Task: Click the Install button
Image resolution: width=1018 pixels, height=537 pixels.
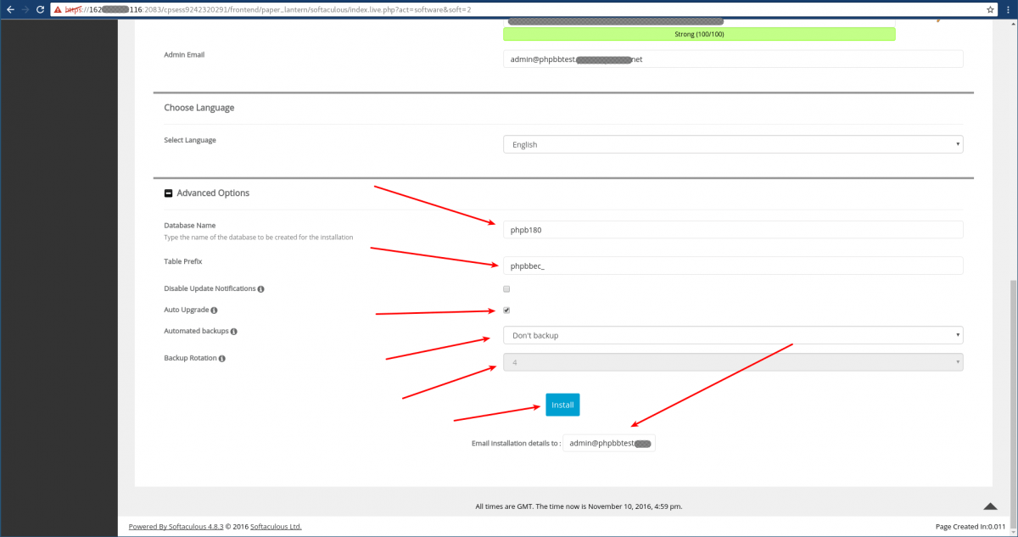Action: (562, 405)
